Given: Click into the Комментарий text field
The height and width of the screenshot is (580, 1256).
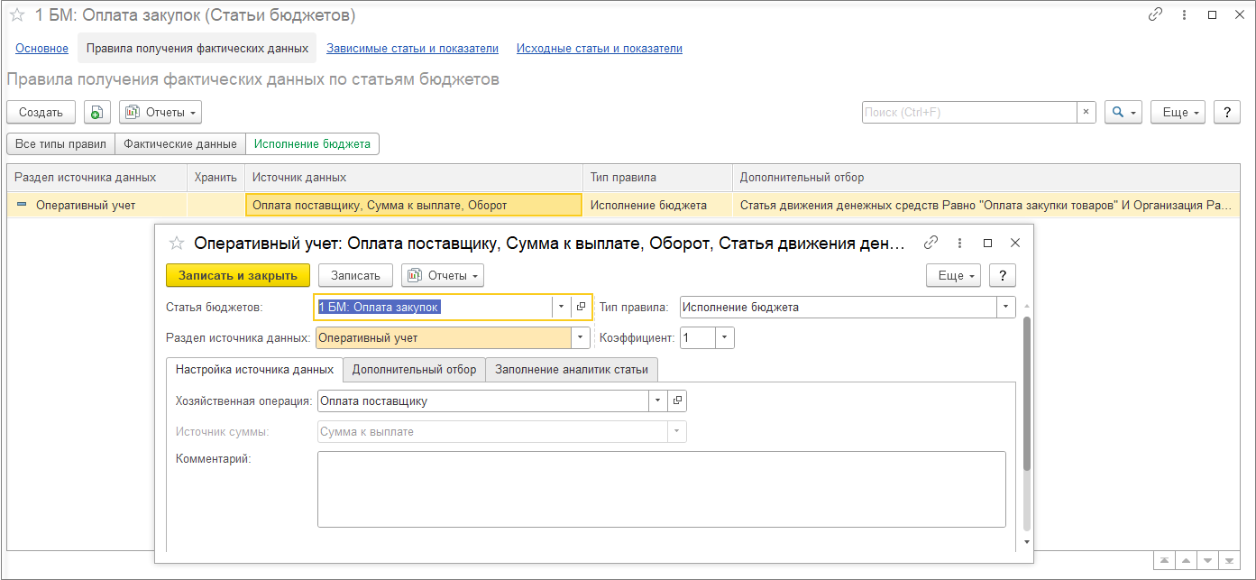Looking at the screenshot, I should pyautogui.click(x=662, y=489).
